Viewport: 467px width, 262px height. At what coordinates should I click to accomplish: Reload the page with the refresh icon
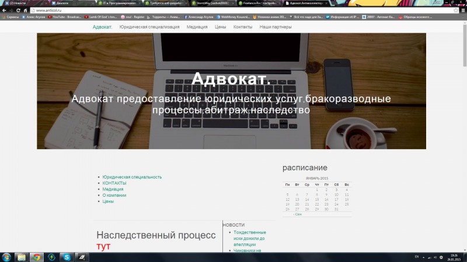(18, 10)
